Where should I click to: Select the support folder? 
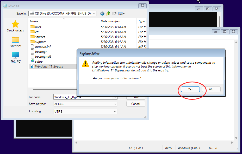click(x=38, y=42)
